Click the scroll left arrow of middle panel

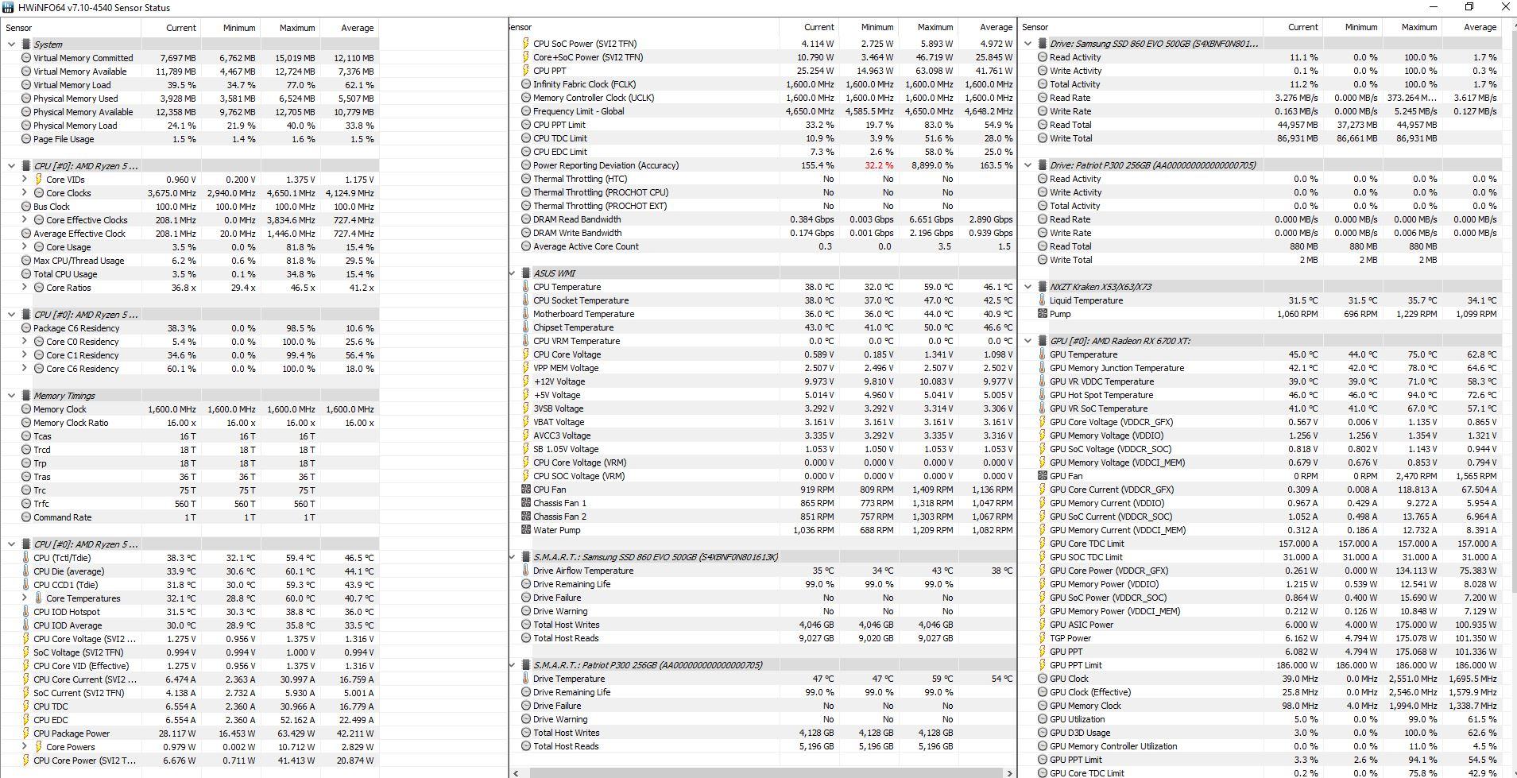pyautogui.click(x=516, y=772)
